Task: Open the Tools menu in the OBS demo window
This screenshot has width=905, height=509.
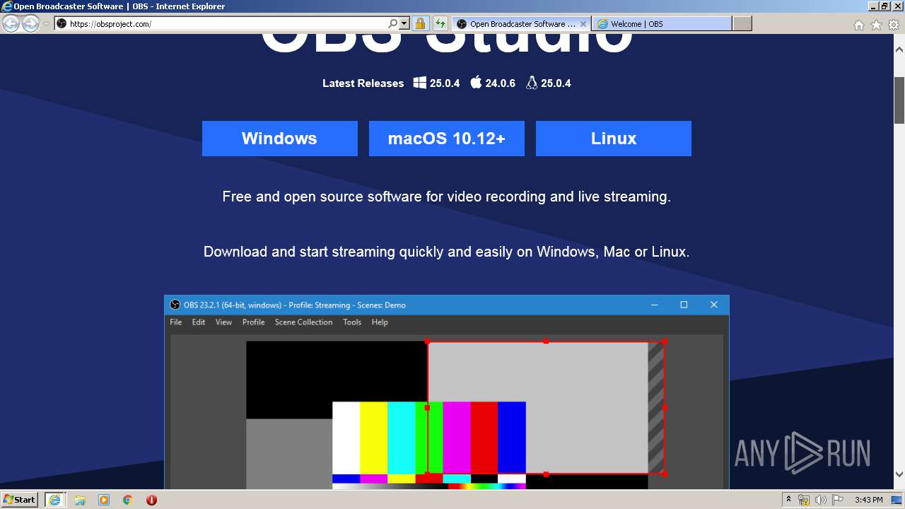Action: pos(352,322)
